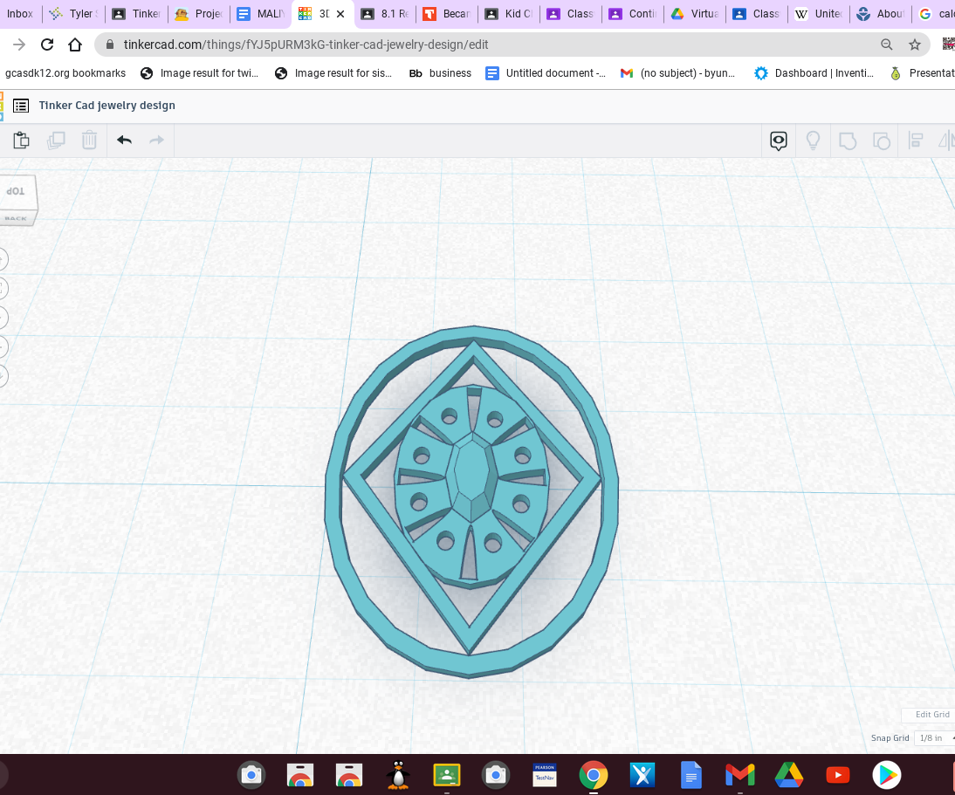
Task: Open the Notes tool
Action: [x=778, y=140]
